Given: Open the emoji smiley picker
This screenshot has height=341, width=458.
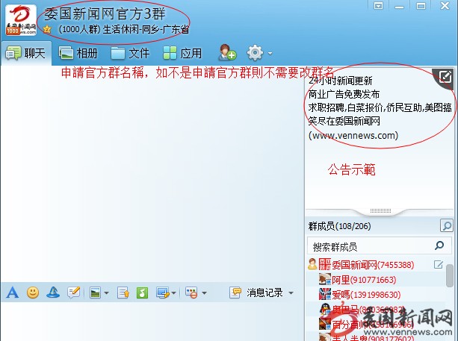Looking at the screenshot, I should [x=33, y=292].
